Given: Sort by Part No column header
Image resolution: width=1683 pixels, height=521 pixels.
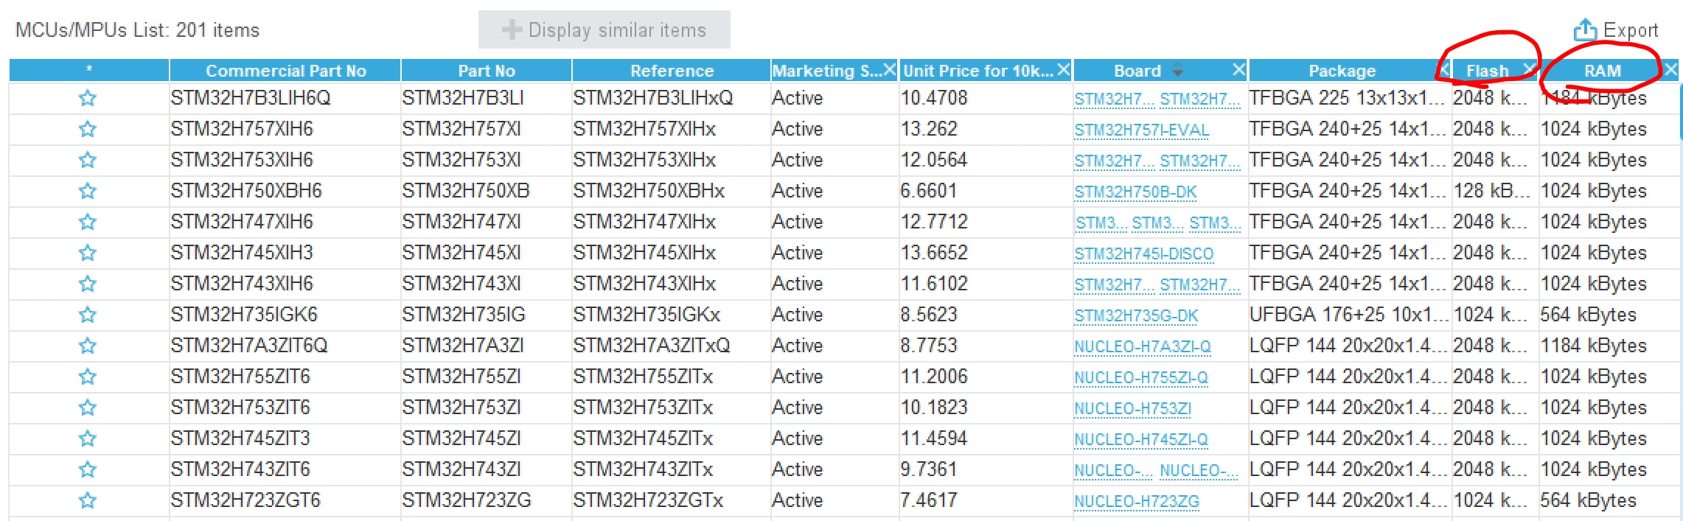Looking at the screenshot, I should coord(487,71).
